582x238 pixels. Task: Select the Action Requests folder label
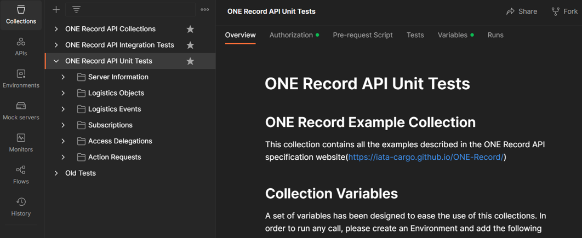[x=115, y=157]
